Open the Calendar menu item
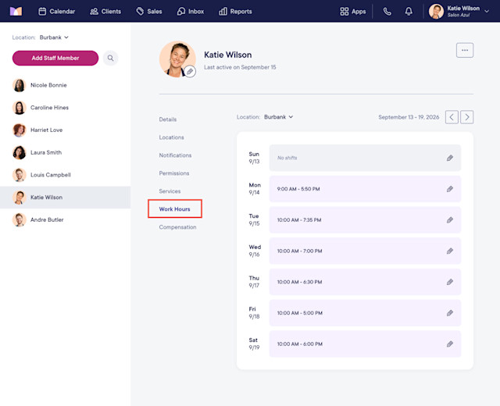 point(57,12)
